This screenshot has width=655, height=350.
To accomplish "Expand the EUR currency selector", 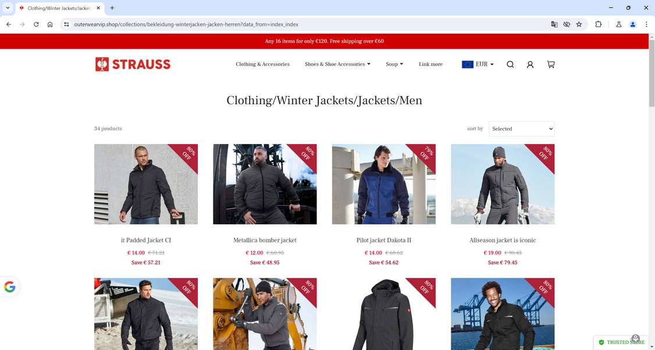I will (x=478, y=65).
